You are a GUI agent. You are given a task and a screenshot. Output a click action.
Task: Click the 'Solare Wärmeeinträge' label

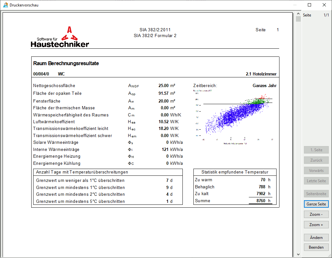click(x=56, y=142)
